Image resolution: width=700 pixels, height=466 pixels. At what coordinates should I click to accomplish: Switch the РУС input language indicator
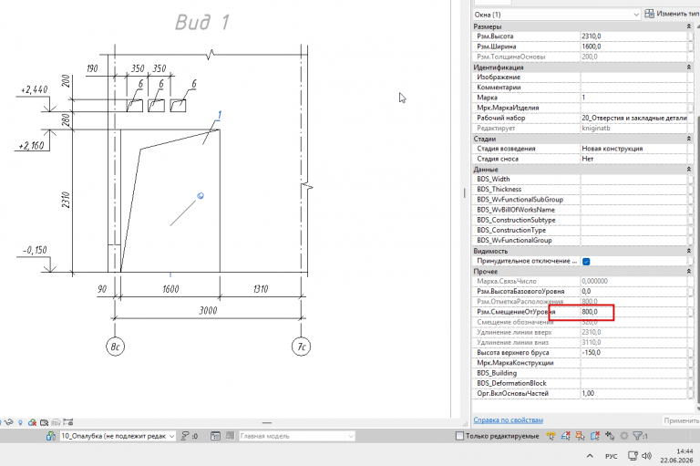611,456
